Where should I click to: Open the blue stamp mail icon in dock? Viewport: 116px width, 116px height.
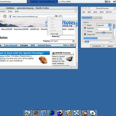pyautogui.click(x=44, y=113)
